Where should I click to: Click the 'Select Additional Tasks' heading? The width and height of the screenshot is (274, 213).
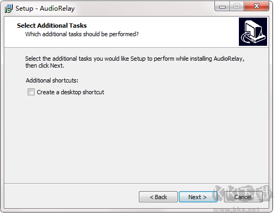52,26
